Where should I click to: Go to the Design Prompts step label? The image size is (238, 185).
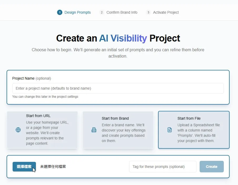pyautogui.click(x=78, y=12)
